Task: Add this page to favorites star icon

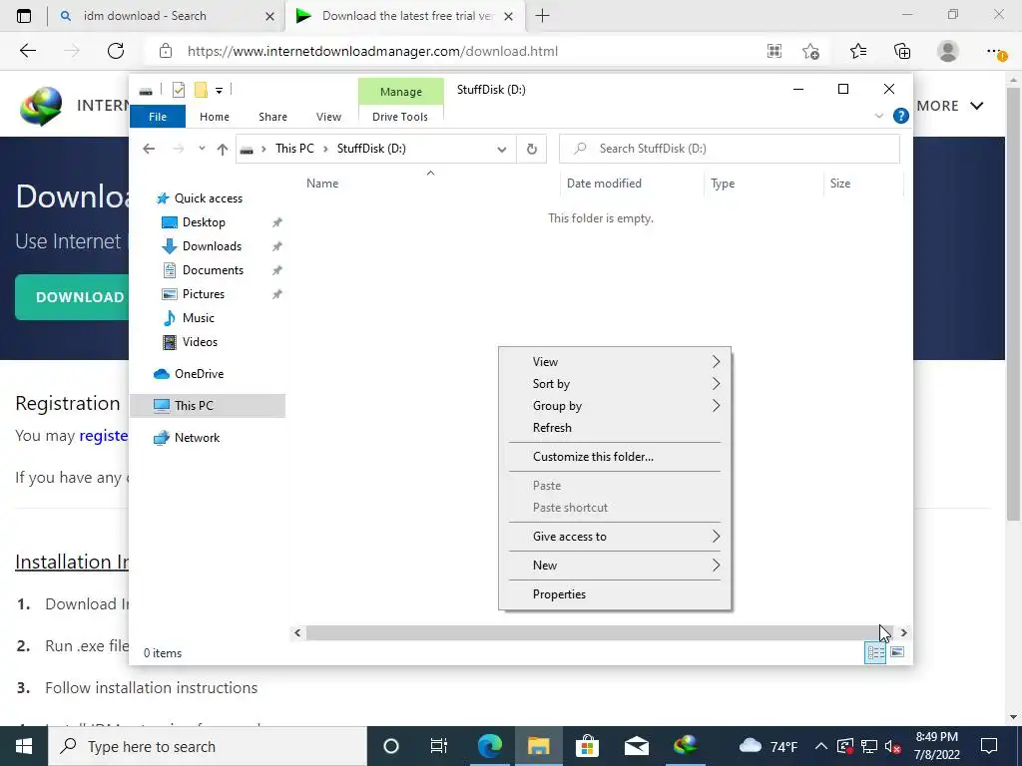Action: pos(810,52)
